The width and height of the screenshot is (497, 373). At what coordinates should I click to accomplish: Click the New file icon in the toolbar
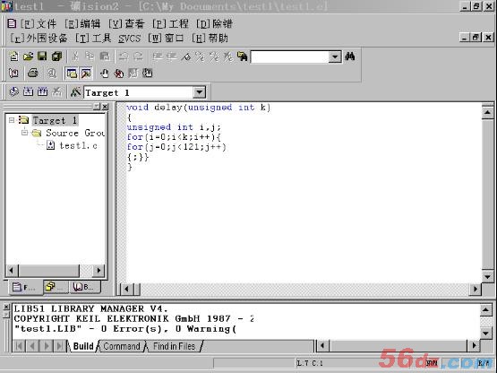(13, 56)
